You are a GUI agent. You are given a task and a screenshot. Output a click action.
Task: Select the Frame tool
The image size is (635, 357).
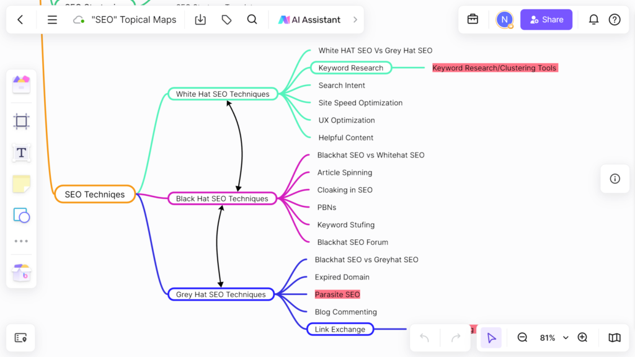pos(22,121)
